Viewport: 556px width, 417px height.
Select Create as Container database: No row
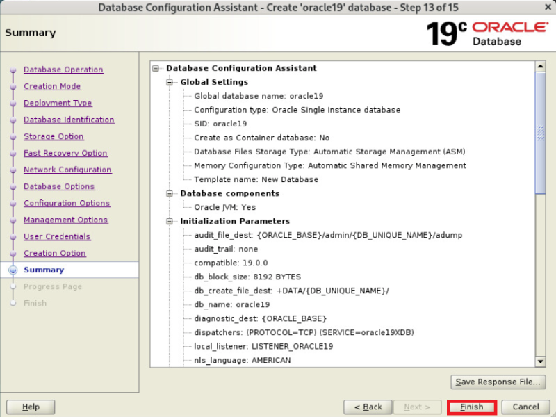point(262,138)
